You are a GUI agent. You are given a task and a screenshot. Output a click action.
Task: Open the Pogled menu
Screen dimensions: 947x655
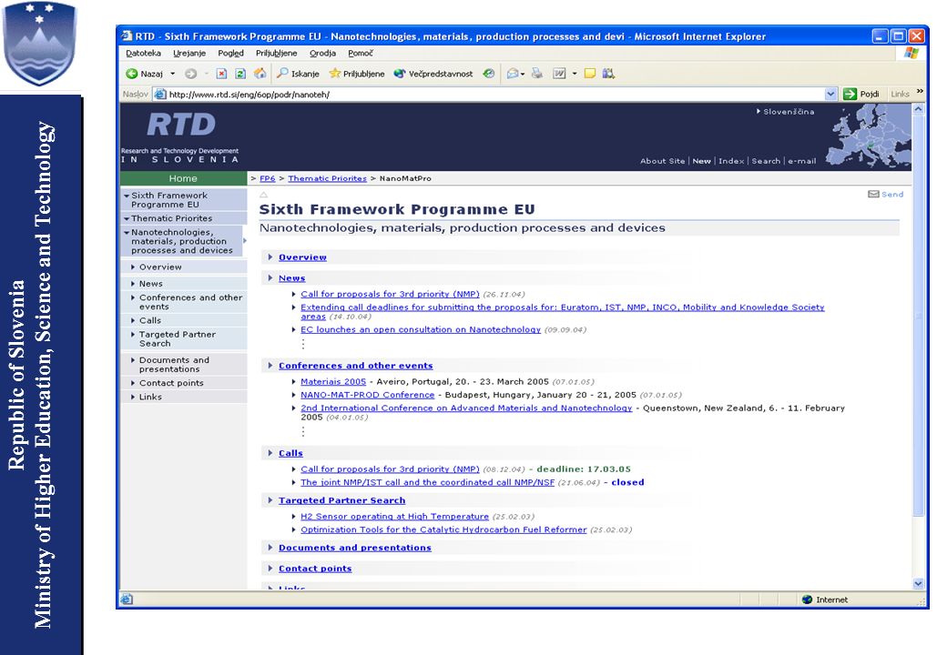(x=230, y=53)
